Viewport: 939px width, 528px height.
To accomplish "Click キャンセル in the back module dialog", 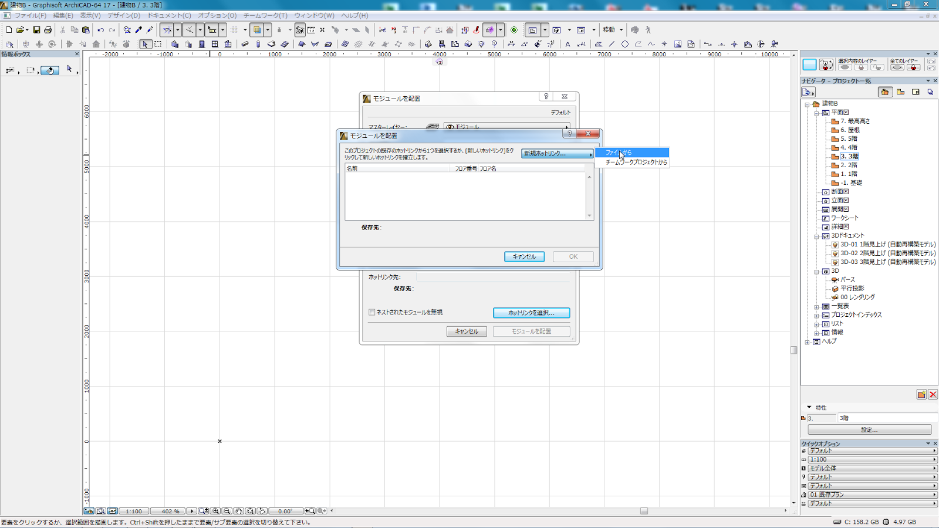I will click(467, 331).
